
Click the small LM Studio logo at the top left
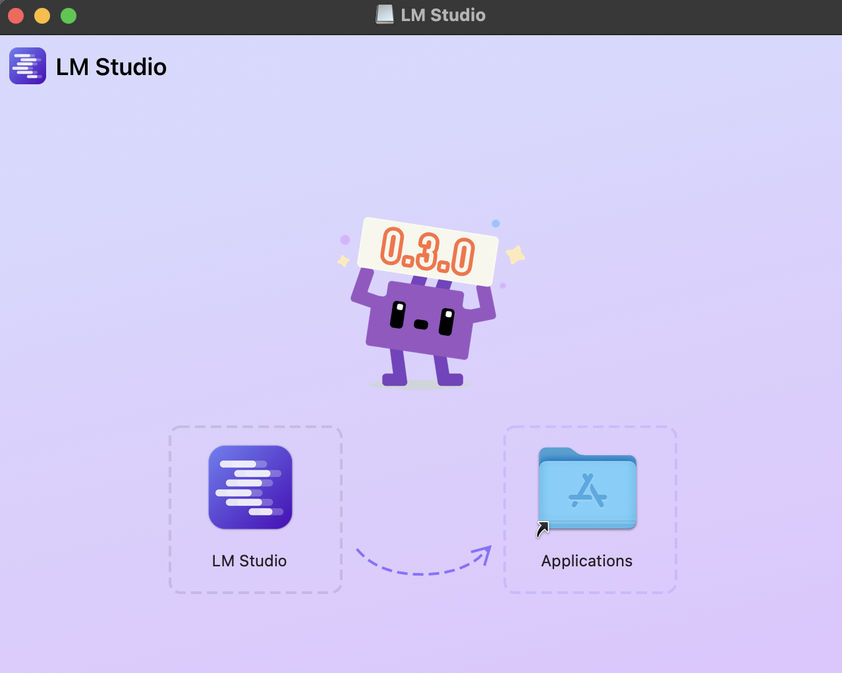point(28,66)
